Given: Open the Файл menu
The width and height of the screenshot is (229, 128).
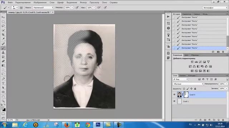Looking at the screenshot, I should [10, 2].
